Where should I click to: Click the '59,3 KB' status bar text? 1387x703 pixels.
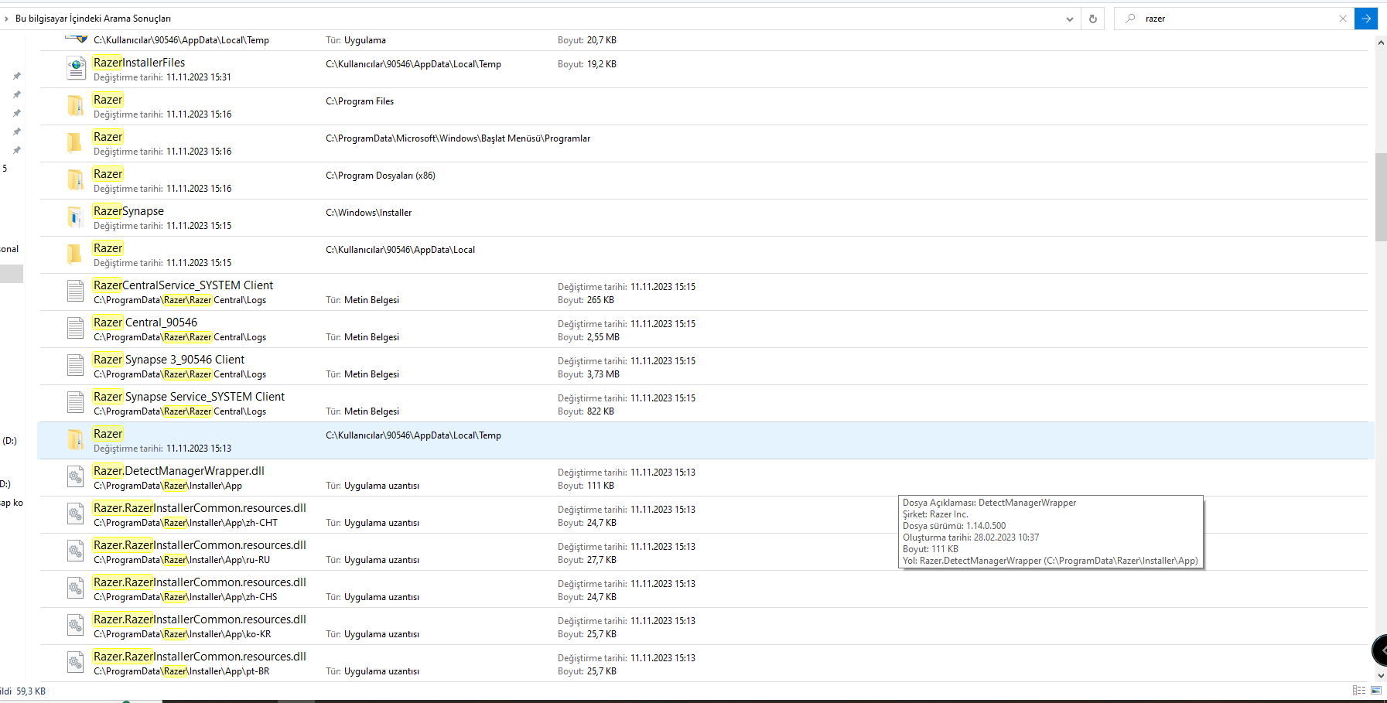click(x=31, y=691)
